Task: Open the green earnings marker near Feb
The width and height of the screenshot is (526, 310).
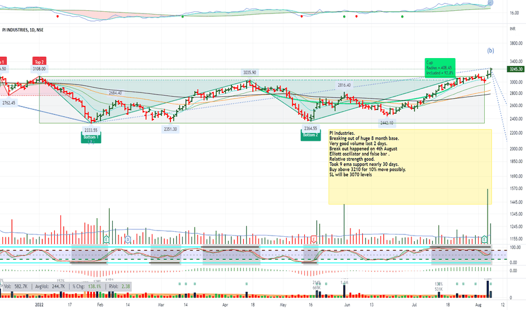Action: coord(106,240)
